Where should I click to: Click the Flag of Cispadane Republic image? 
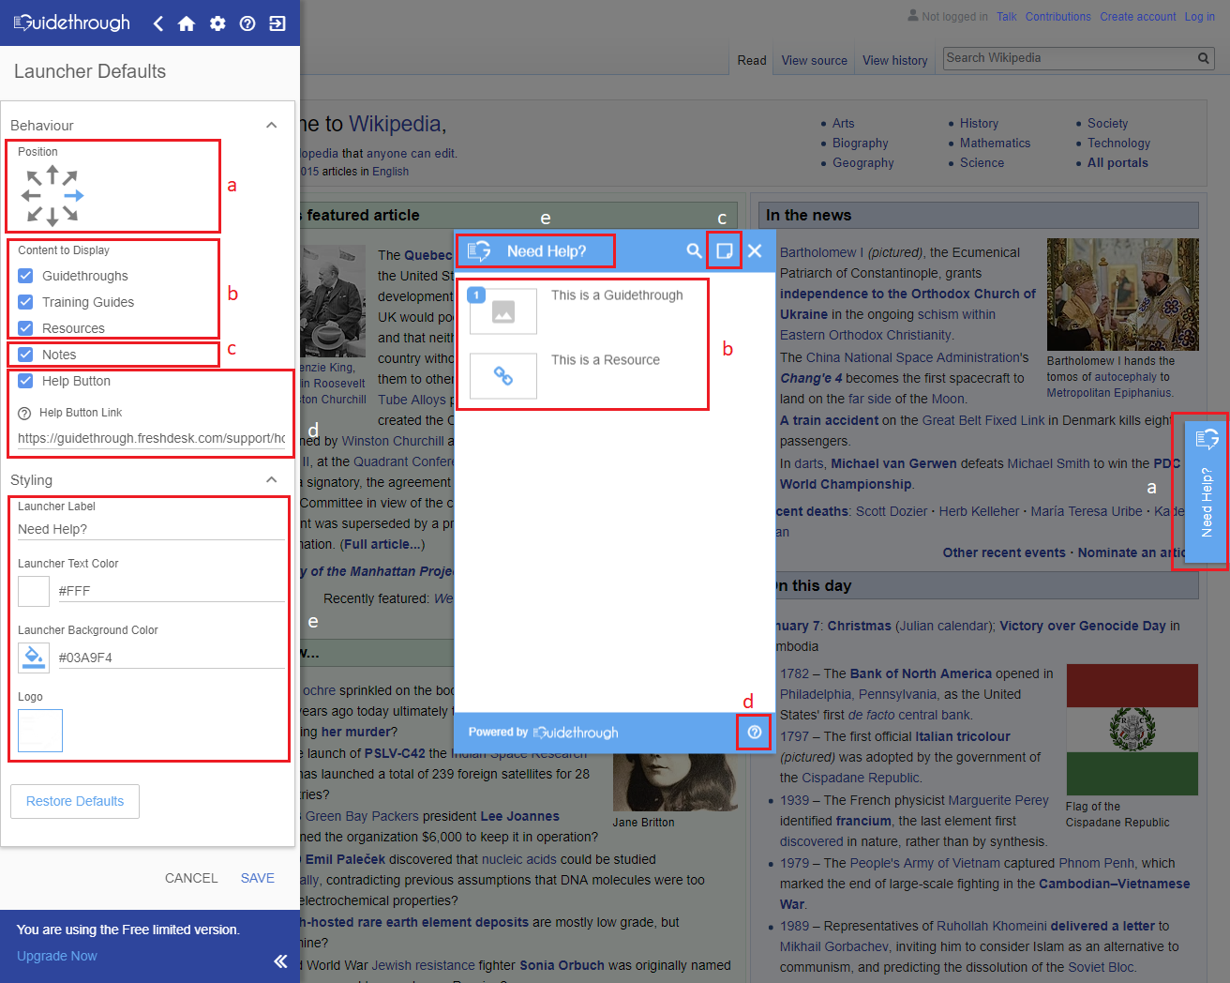point(1132,730)
